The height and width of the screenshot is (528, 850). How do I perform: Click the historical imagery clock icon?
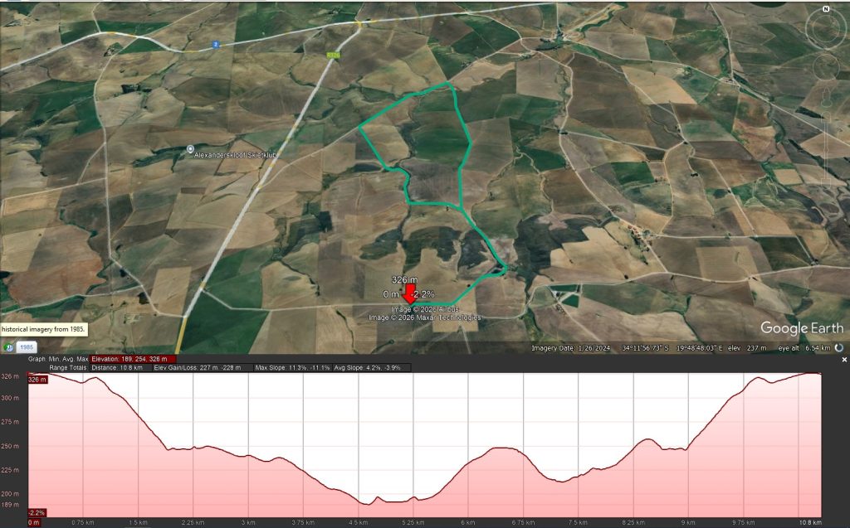pyautogui.click(x=8, y=347)
